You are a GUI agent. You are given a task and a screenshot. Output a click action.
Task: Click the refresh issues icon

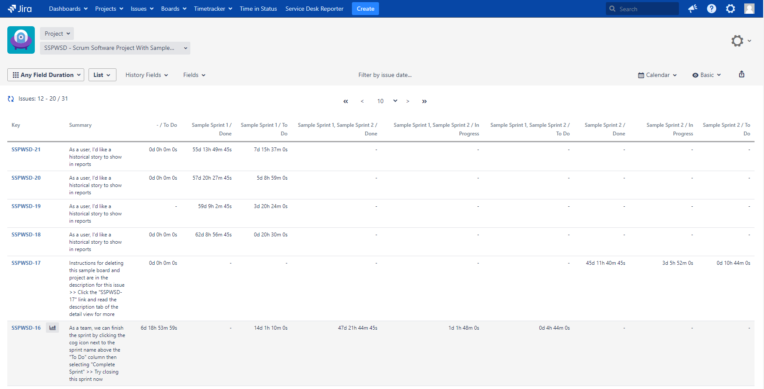point(11,99)
